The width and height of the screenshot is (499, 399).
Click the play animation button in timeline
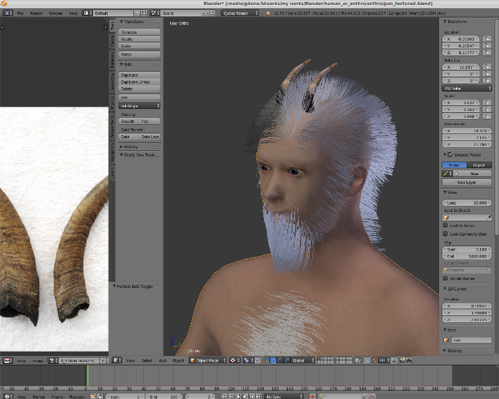[245, 396]
